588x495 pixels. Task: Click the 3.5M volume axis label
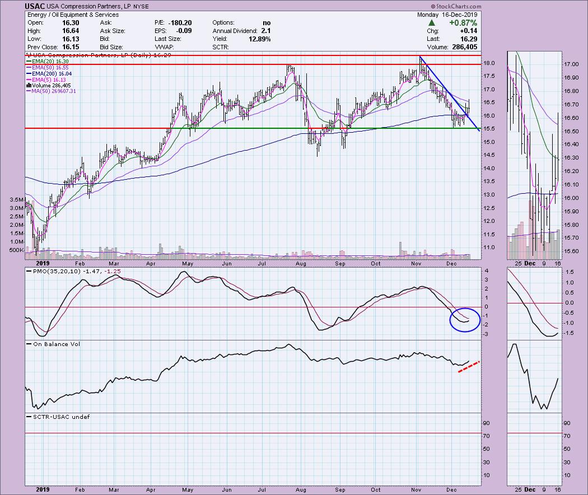(17, 199)
